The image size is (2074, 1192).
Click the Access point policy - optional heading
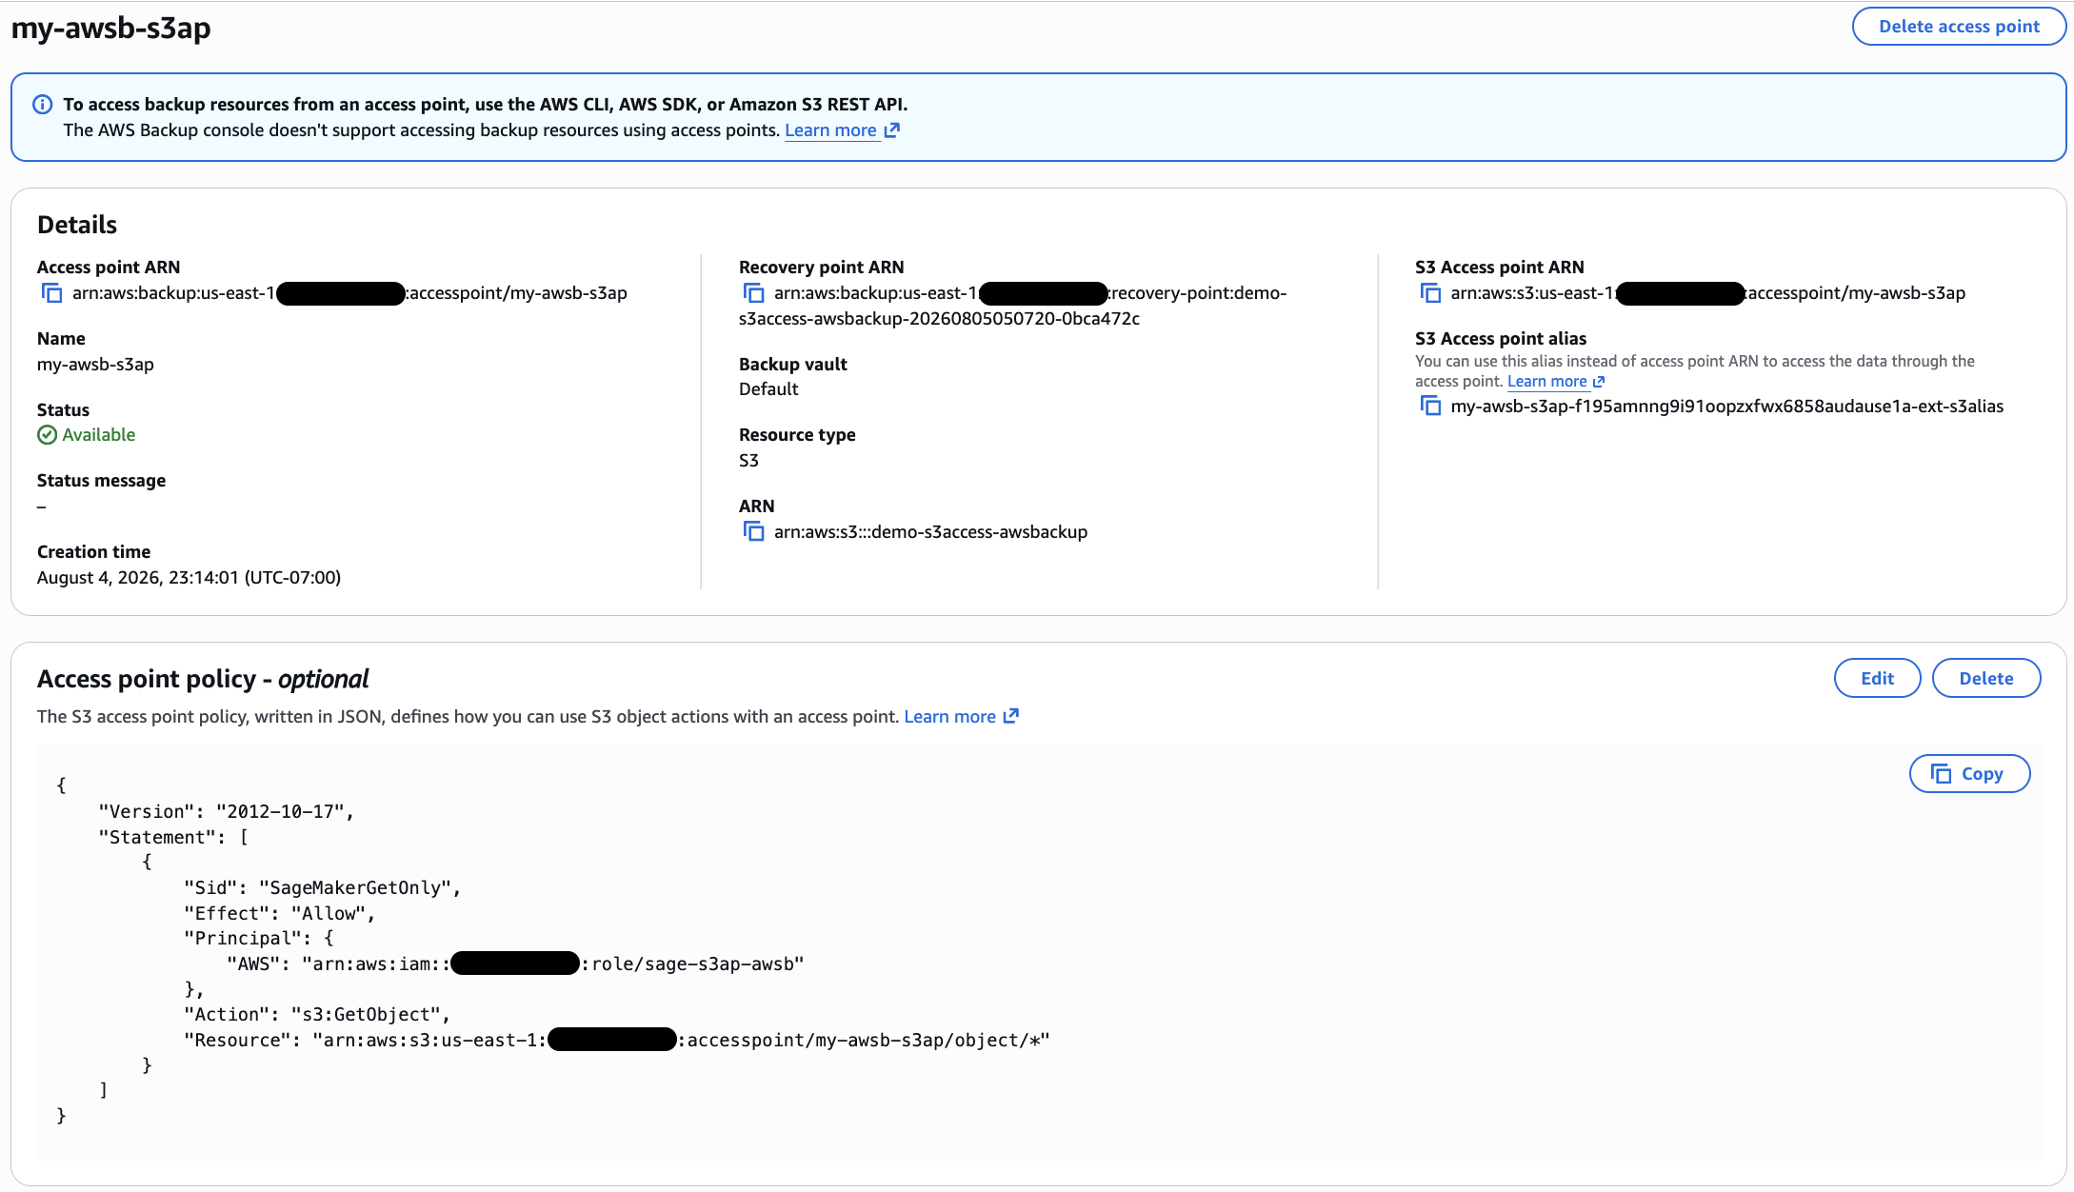[203, 679]
